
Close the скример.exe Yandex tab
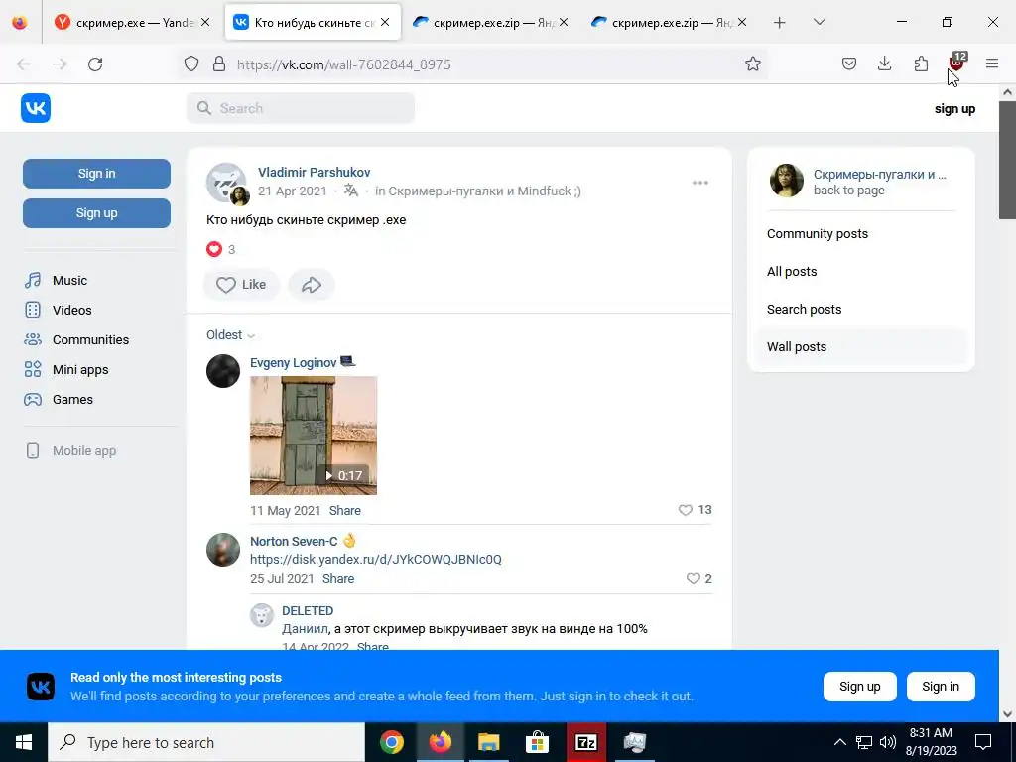coord(205,22)
